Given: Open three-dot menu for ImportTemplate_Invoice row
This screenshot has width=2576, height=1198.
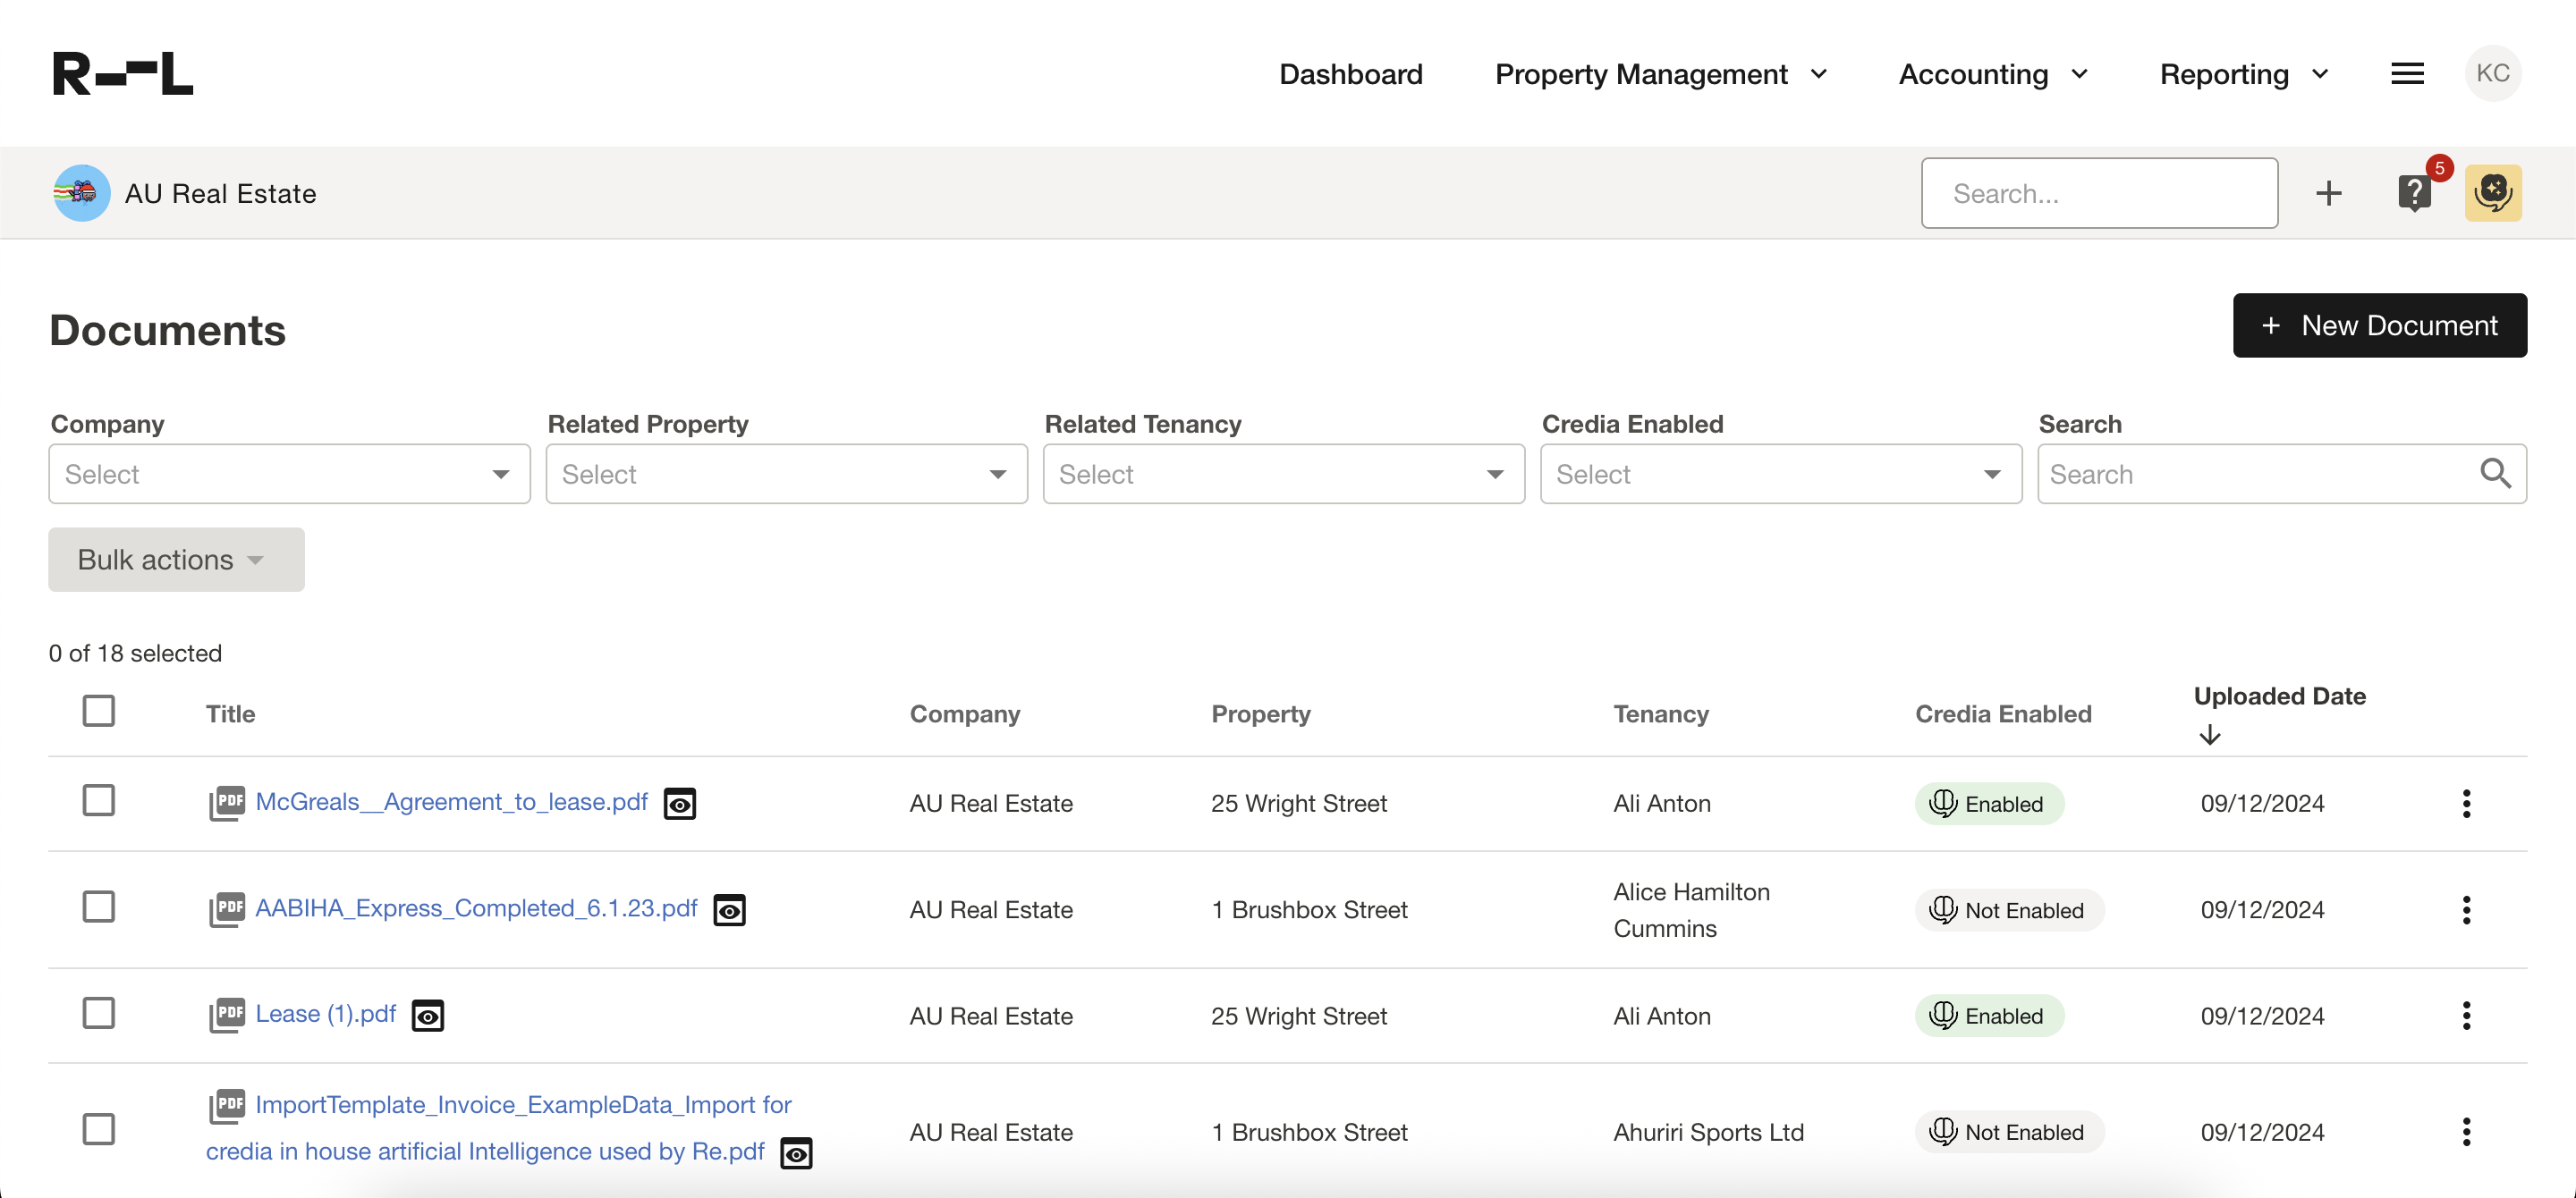Looking at the screenshot, I should click(x=2466, y=1132).
